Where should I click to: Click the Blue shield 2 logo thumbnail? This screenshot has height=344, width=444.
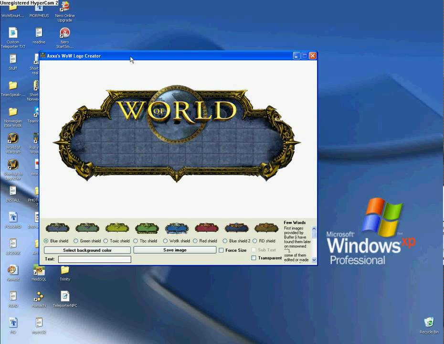pos(236,228)
